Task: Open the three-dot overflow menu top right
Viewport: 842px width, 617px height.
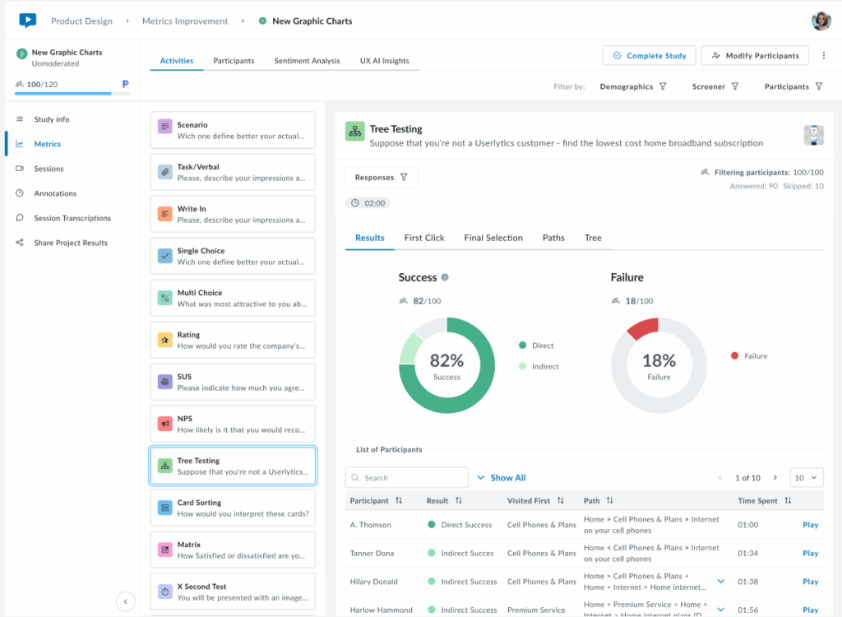Action: pos(825,54)
